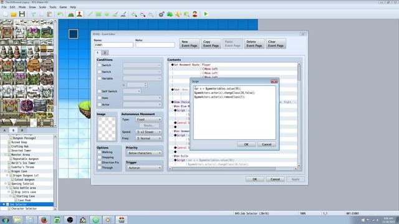This screenshot has height=224, width=399.
Task: Select the Flood Fill tool
Action: point(115,14)
